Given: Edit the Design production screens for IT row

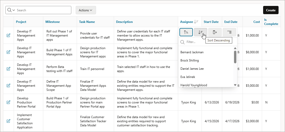Looking at the screenshot, I should coord(8,52).
